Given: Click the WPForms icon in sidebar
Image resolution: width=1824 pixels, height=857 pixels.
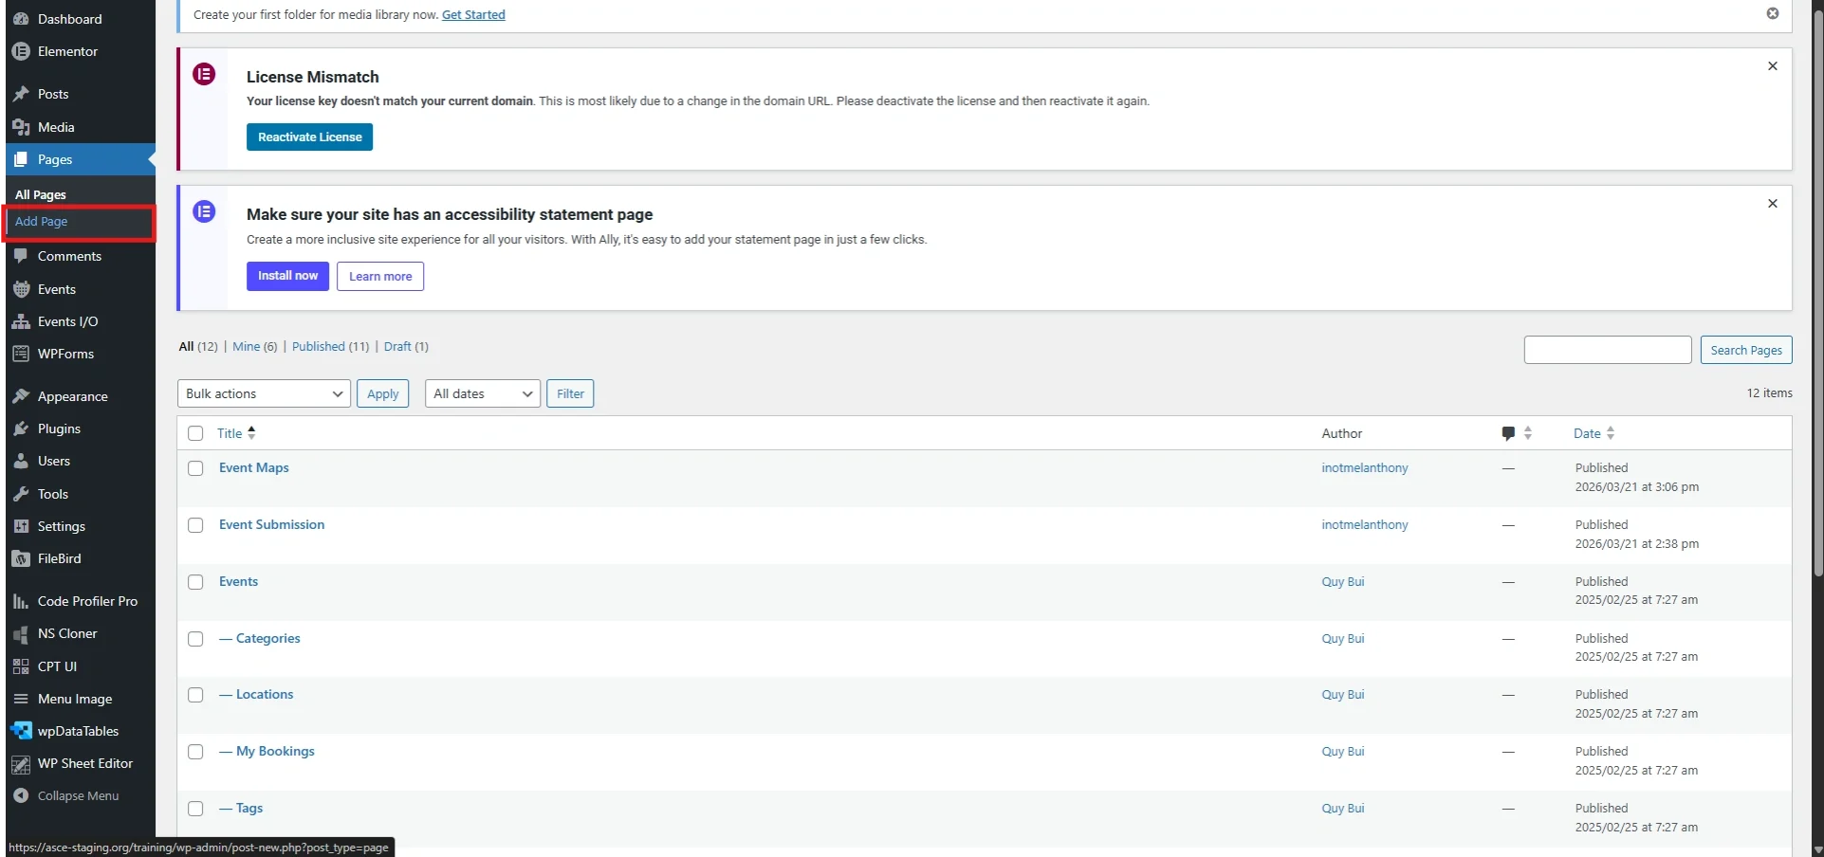Looking at the screenshot, I should (21, 354).
